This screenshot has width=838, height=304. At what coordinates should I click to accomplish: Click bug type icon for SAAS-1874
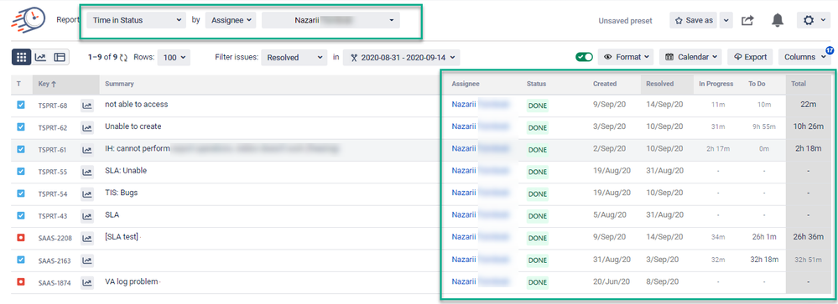(21, 281)
